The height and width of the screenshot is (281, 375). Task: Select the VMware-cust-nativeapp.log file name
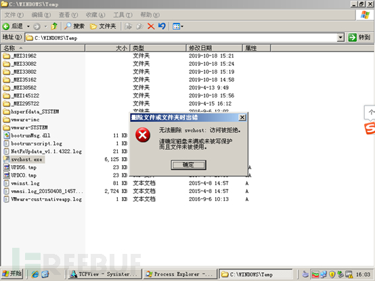pos(47,199)
